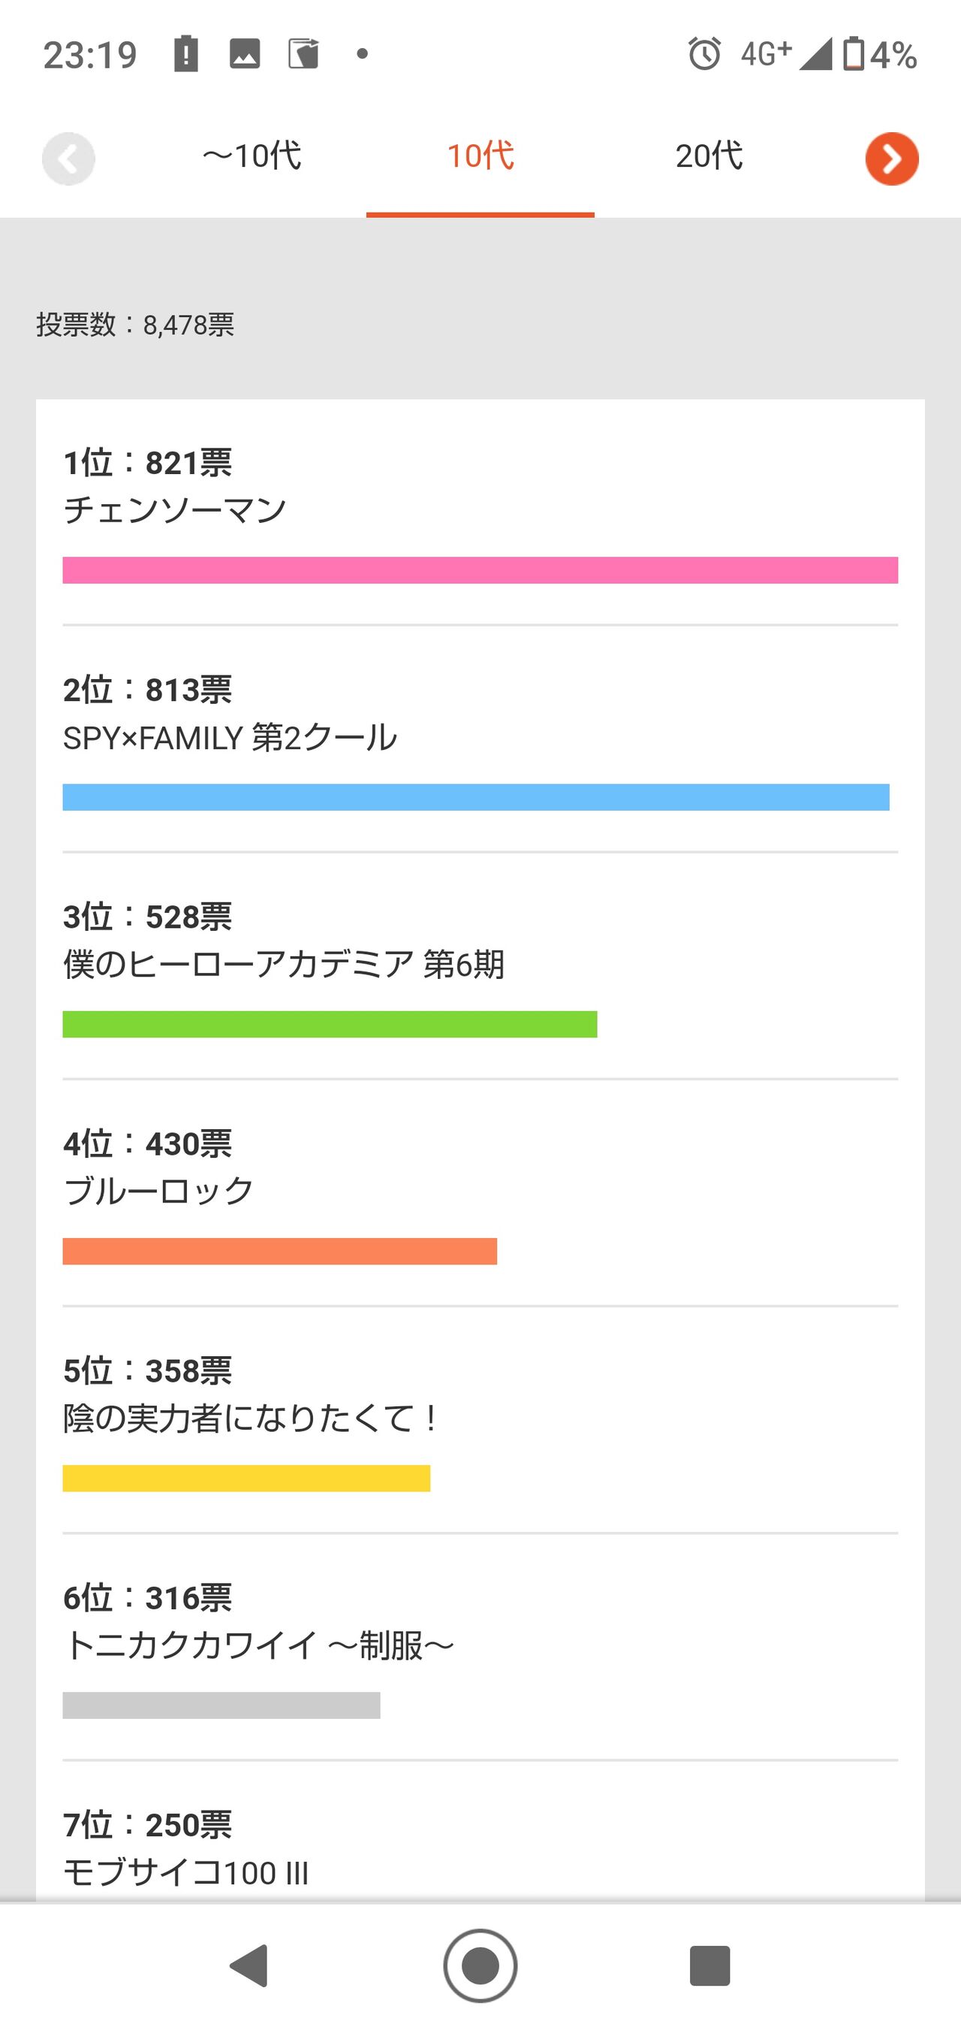Tap the image notification icon
This screenshot has height=2030, width=961.
(x=244, y=53)
